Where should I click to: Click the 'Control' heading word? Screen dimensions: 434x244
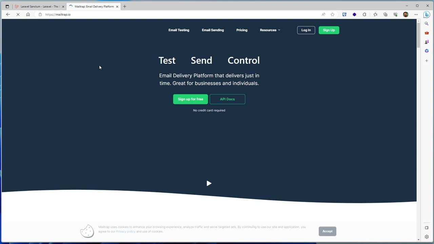tap(243, 61)
